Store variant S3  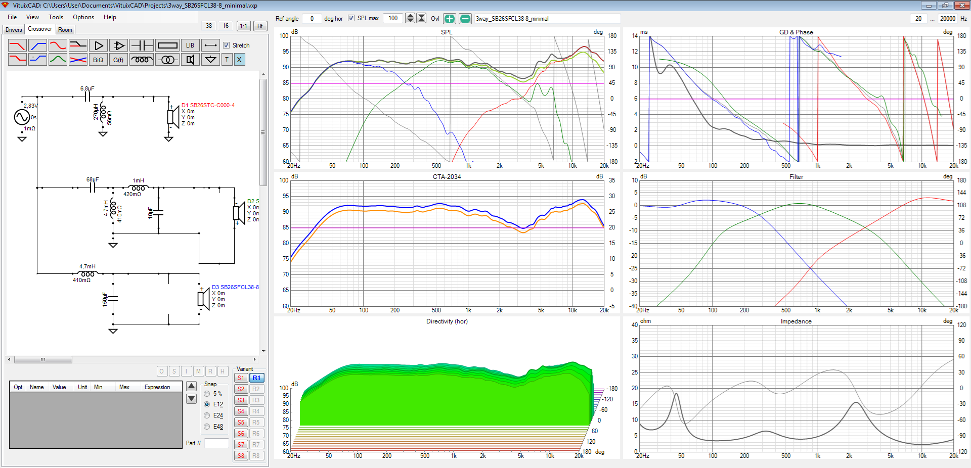point(241,400)
